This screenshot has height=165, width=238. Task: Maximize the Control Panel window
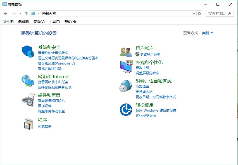coord(218,4)
